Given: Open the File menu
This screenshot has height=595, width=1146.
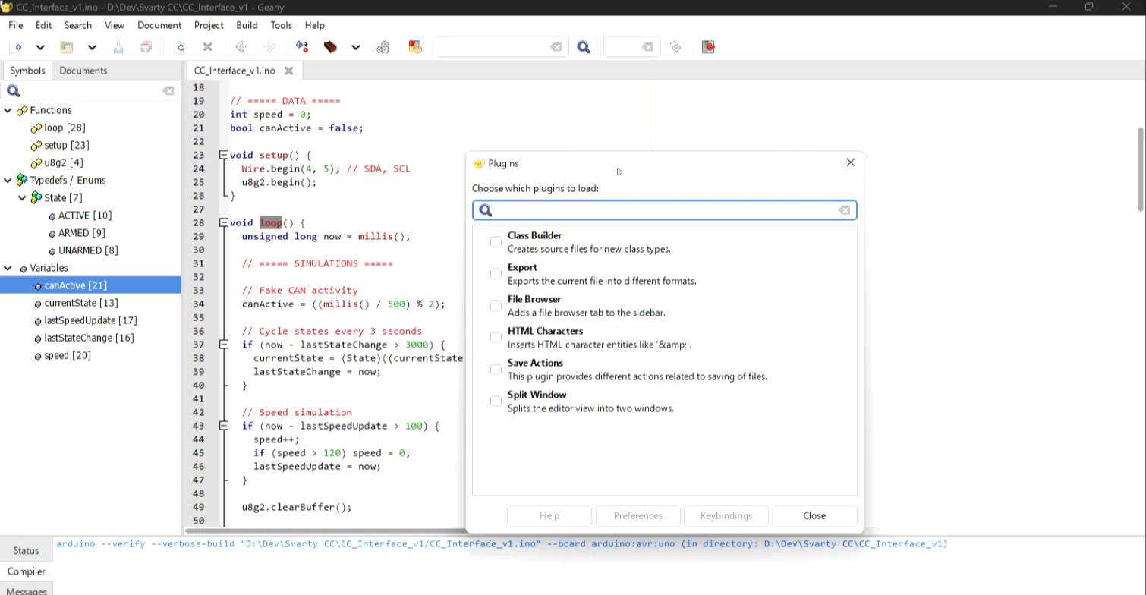Looking at the screenshot, I should tap(16, 25).
